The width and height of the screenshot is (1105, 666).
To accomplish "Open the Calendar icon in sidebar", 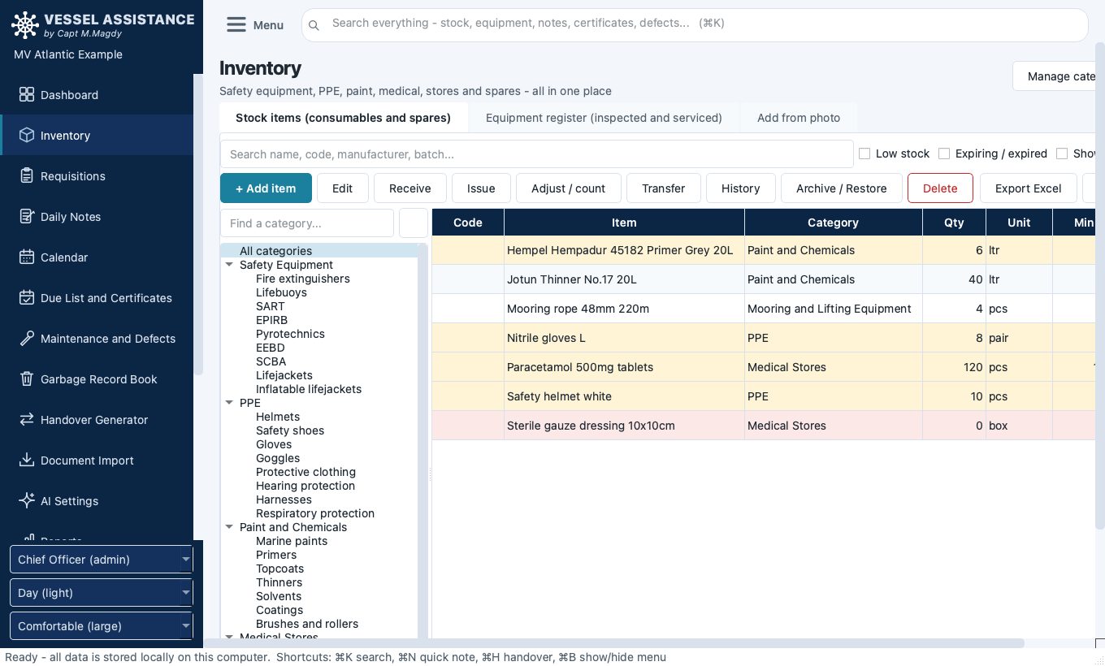I will (27, 257).
